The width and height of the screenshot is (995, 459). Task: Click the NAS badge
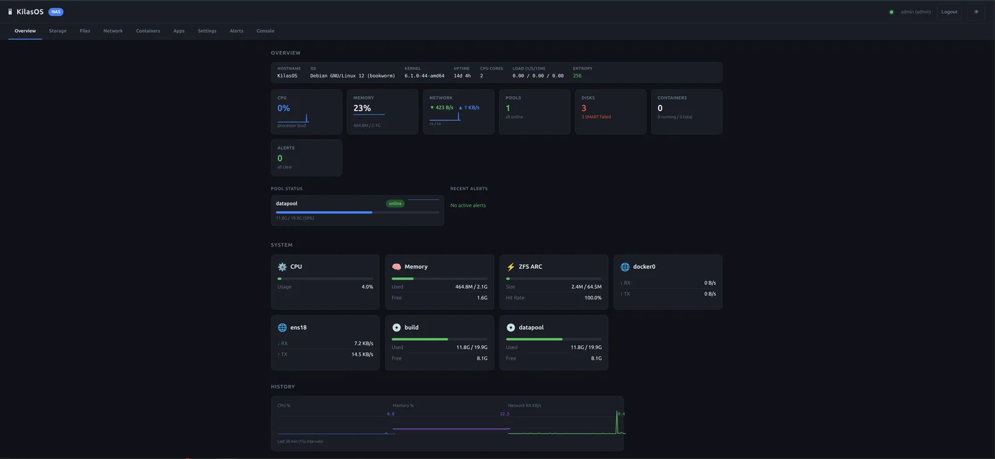(x=56, y=12)
